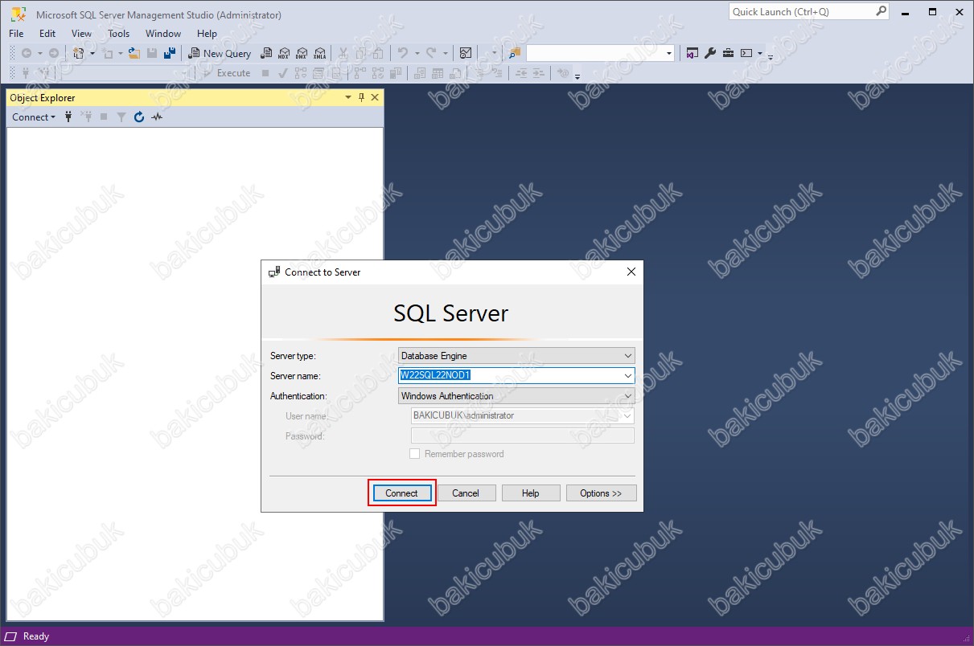Open the Authentication dropdown
The width and height of the screenshot is (974, 646).
click(516, 395)
